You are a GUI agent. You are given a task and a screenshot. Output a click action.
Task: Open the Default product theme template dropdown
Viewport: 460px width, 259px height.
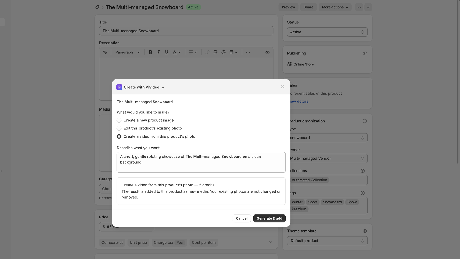pos(327,241)
